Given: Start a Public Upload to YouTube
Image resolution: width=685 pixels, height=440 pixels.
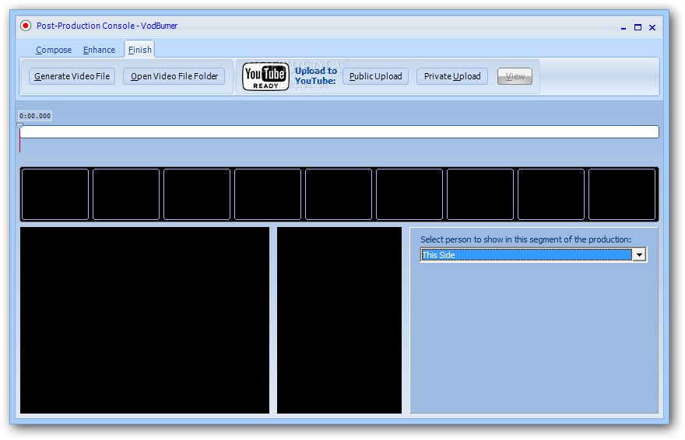Looking at the screenshot, I should tap(376, 76).
